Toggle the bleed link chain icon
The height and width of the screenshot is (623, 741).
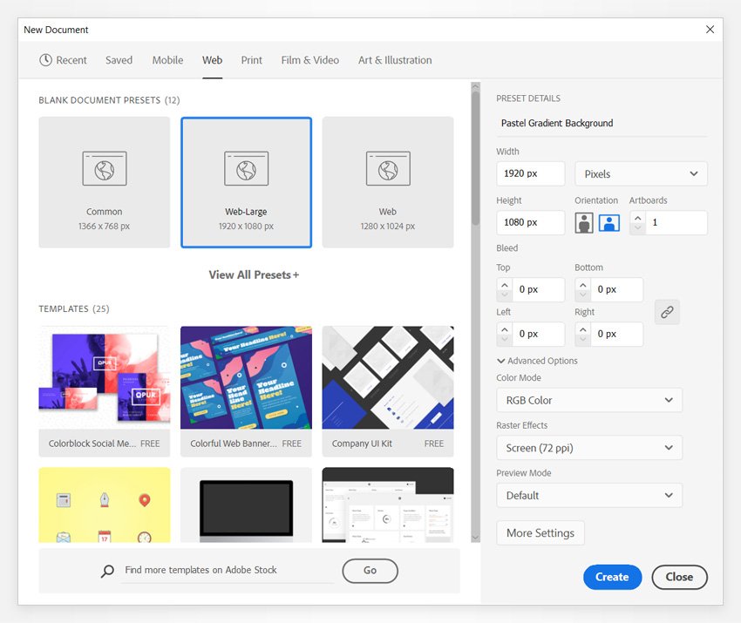pos(667,312)
